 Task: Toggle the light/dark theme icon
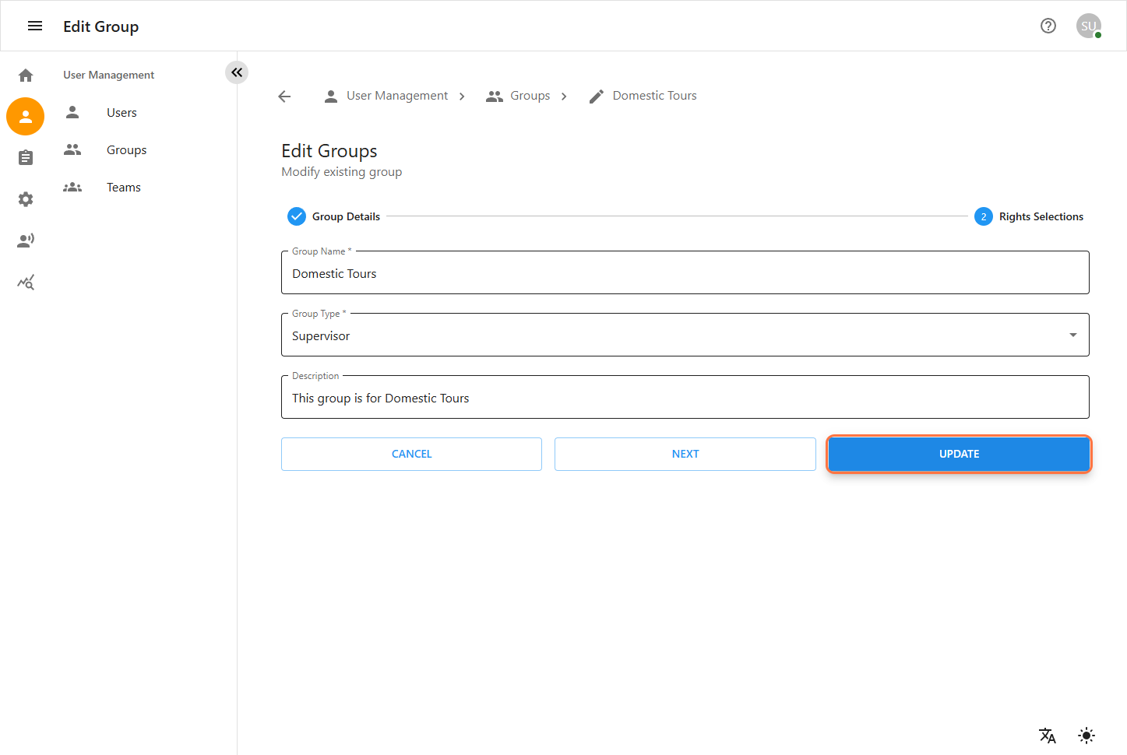1086,736
